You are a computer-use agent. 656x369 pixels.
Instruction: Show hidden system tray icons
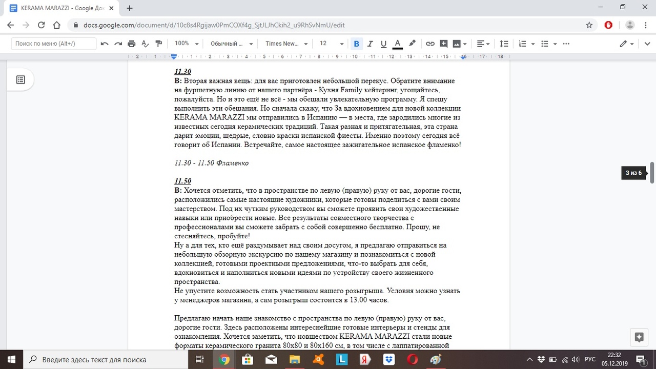pyautogui.click(x=530, y=359)
